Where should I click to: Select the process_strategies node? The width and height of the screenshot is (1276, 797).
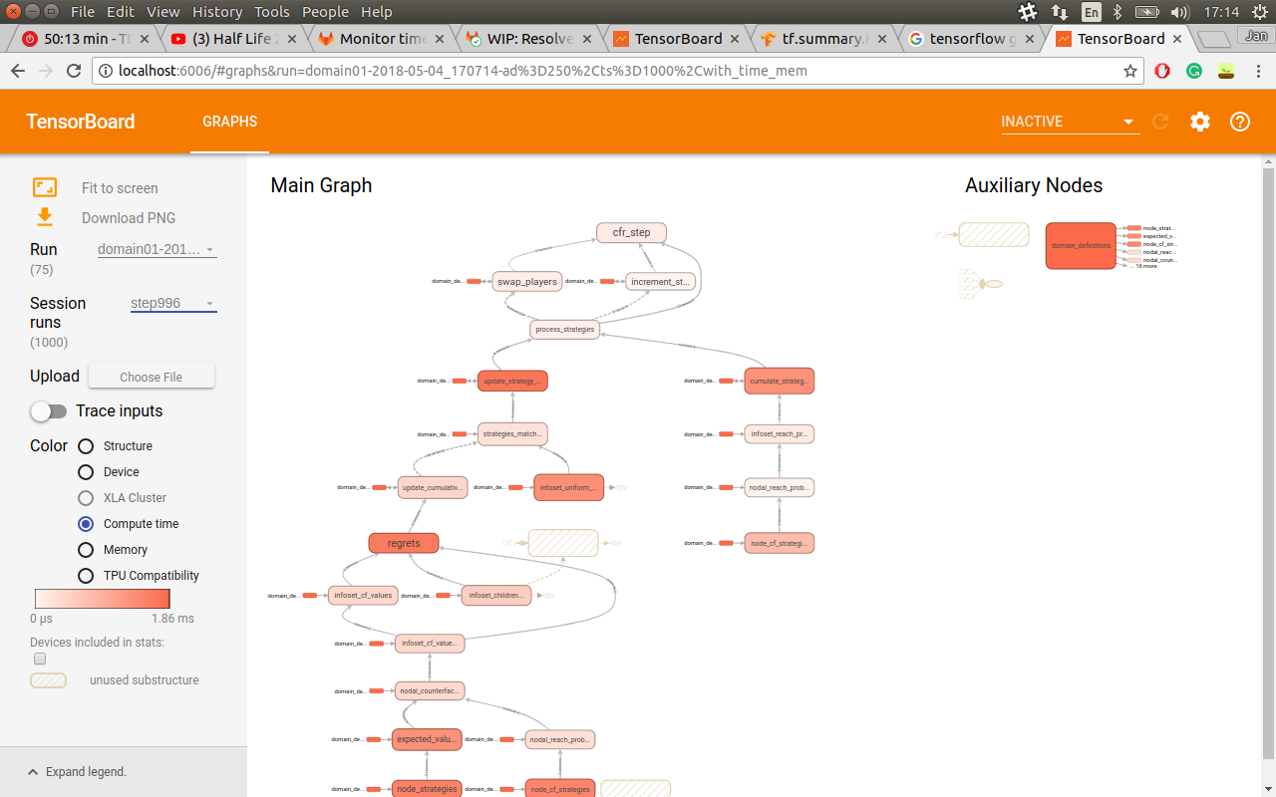click(x=564, y=329)
